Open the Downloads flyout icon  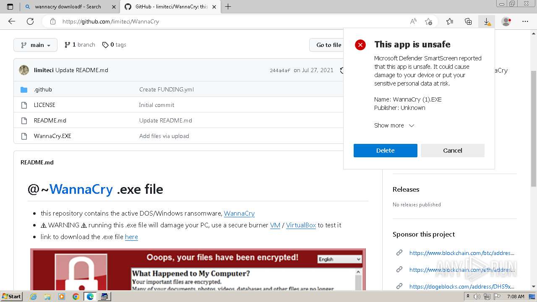tap(487, 21)
